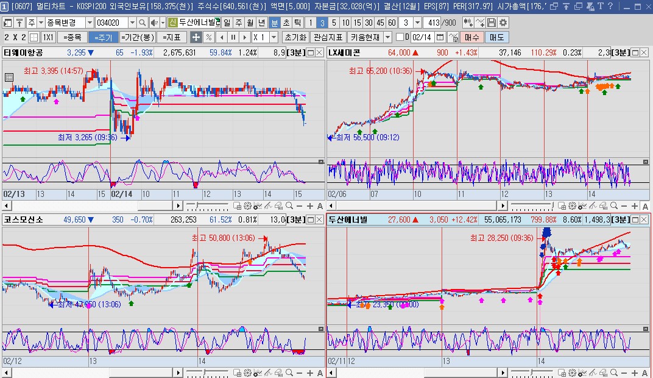
Task: Select the 주 weekly period tab
Action: pos(239,23)
